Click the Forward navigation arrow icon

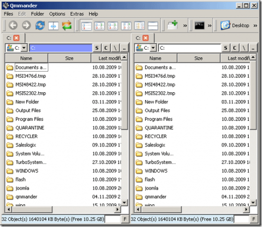[x=27, y=25]
